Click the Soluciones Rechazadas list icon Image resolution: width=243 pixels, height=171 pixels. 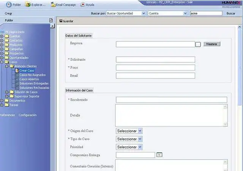(17, 88)
